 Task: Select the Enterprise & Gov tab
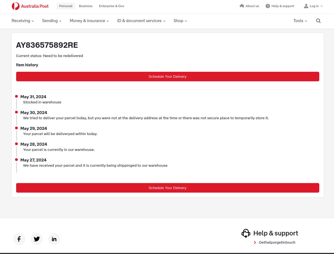click(x=112, y=6)
